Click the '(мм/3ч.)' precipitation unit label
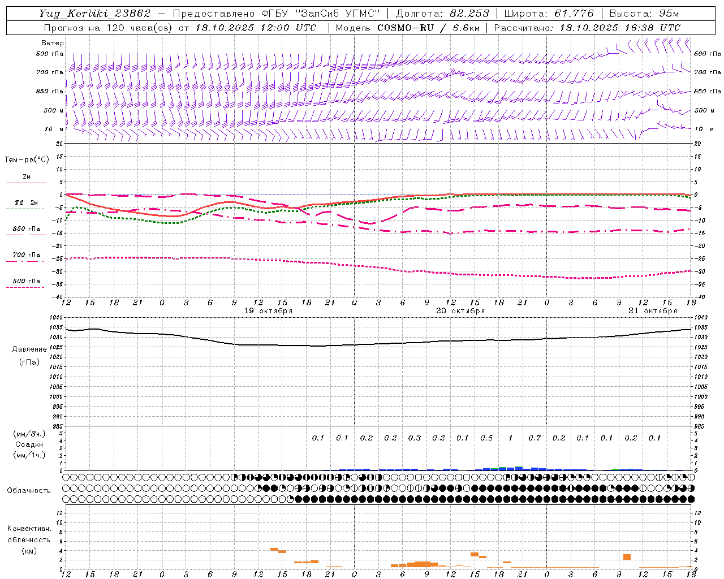The height and width of the screenshot is (579, 724). (29, 434)
